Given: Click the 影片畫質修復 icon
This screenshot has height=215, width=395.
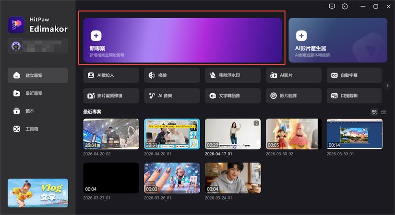Looking at the screenshot, I should pyautogui.click(x=91, y=96).
